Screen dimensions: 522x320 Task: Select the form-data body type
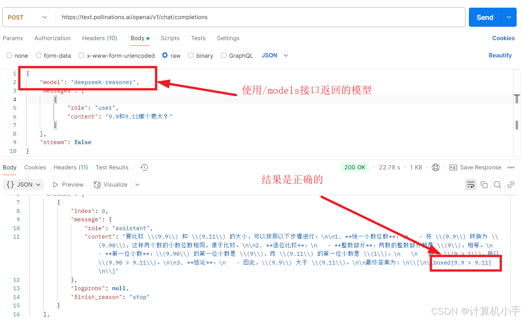[x=53, y=55]
